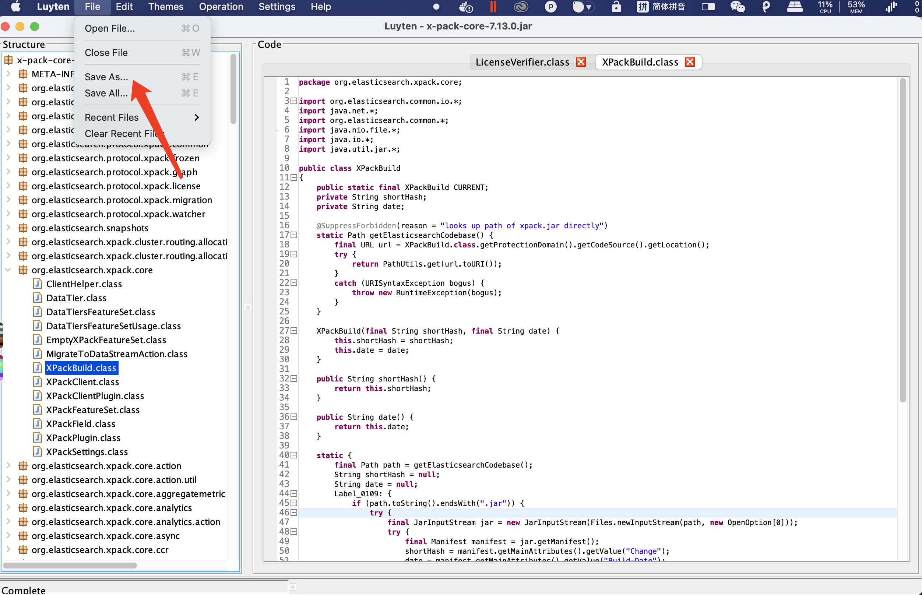The image size is (922, 595).
Task: Fold the shortHash method at line 32
Action: (x=294, y=379)
